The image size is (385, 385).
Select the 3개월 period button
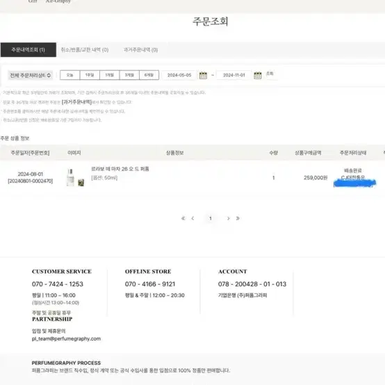[129, 75]
